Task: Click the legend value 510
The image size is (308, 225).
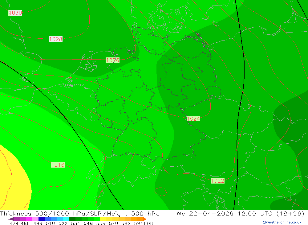Action: click(50, 223)
